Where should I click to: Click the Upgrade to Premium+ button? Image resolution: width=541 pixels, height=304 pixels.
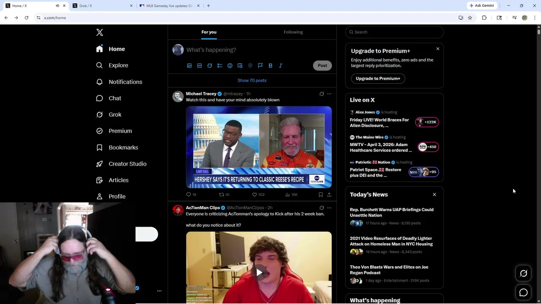click(378, 79)
